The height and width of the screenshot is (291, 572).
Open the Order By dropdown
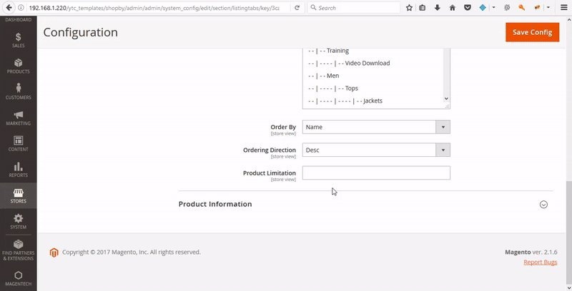click(x=375, y=127)
